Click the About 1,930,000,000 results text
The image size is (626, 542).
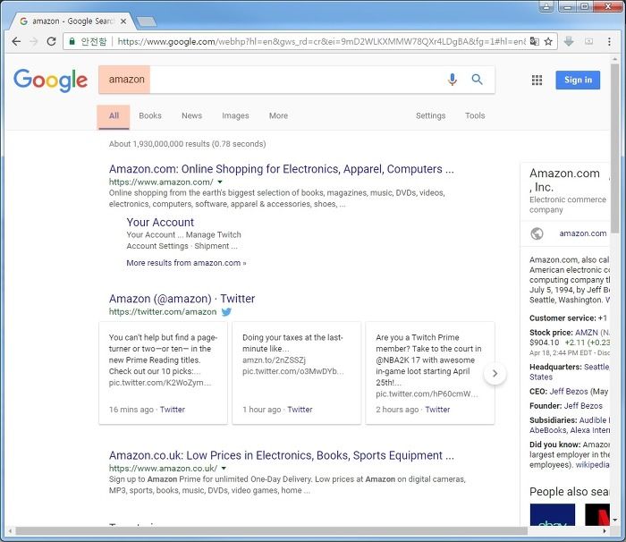(187, 144)
